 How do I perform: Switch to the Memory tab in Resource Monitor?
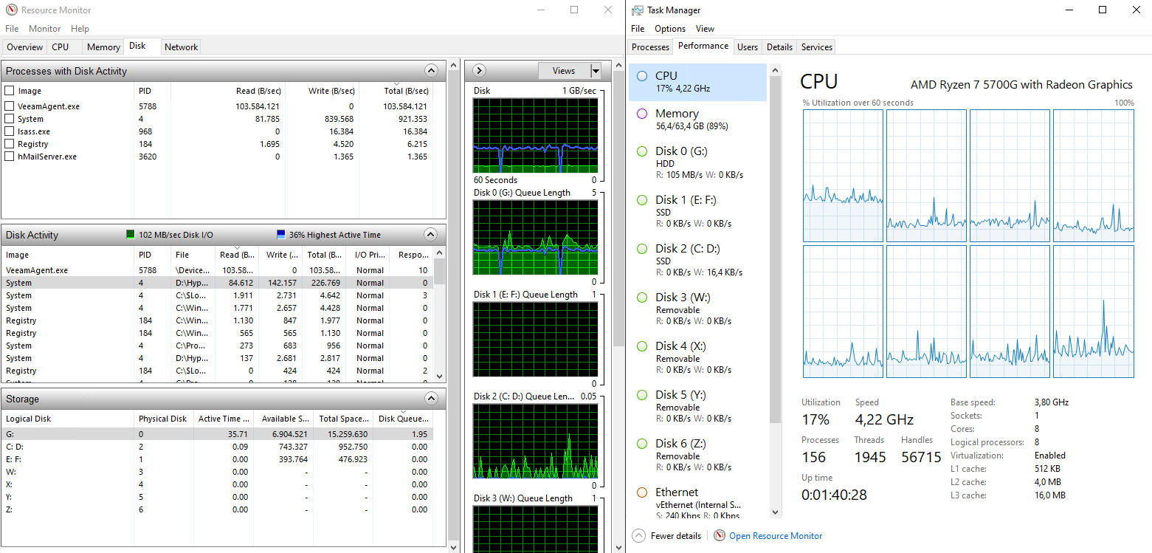pos(103,47)
